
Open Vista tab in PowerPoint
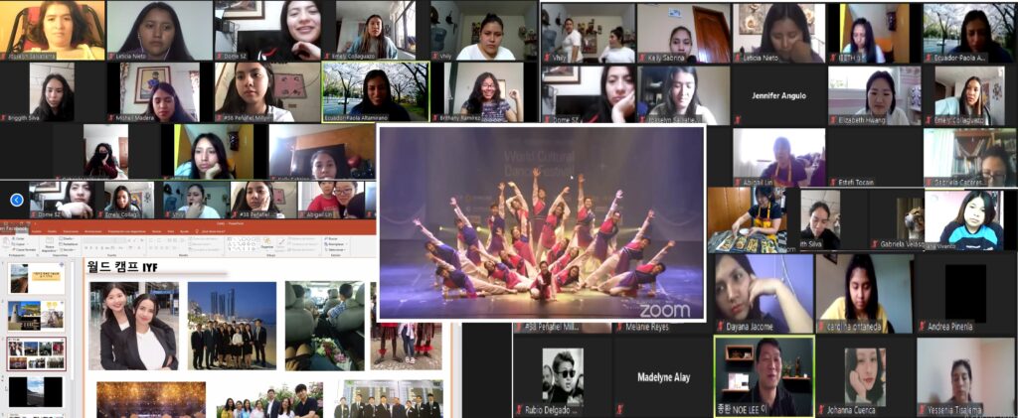[171, 231]
